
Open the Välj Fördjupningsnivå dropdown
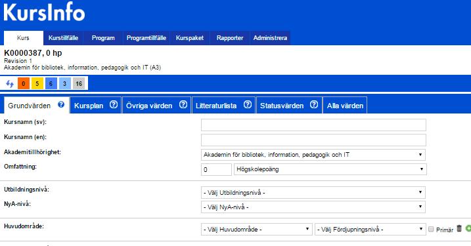[370, 230]
